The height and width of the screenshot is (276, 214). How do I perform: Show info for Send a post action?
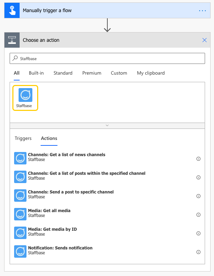pyautogui.click(x=199, y=196)
